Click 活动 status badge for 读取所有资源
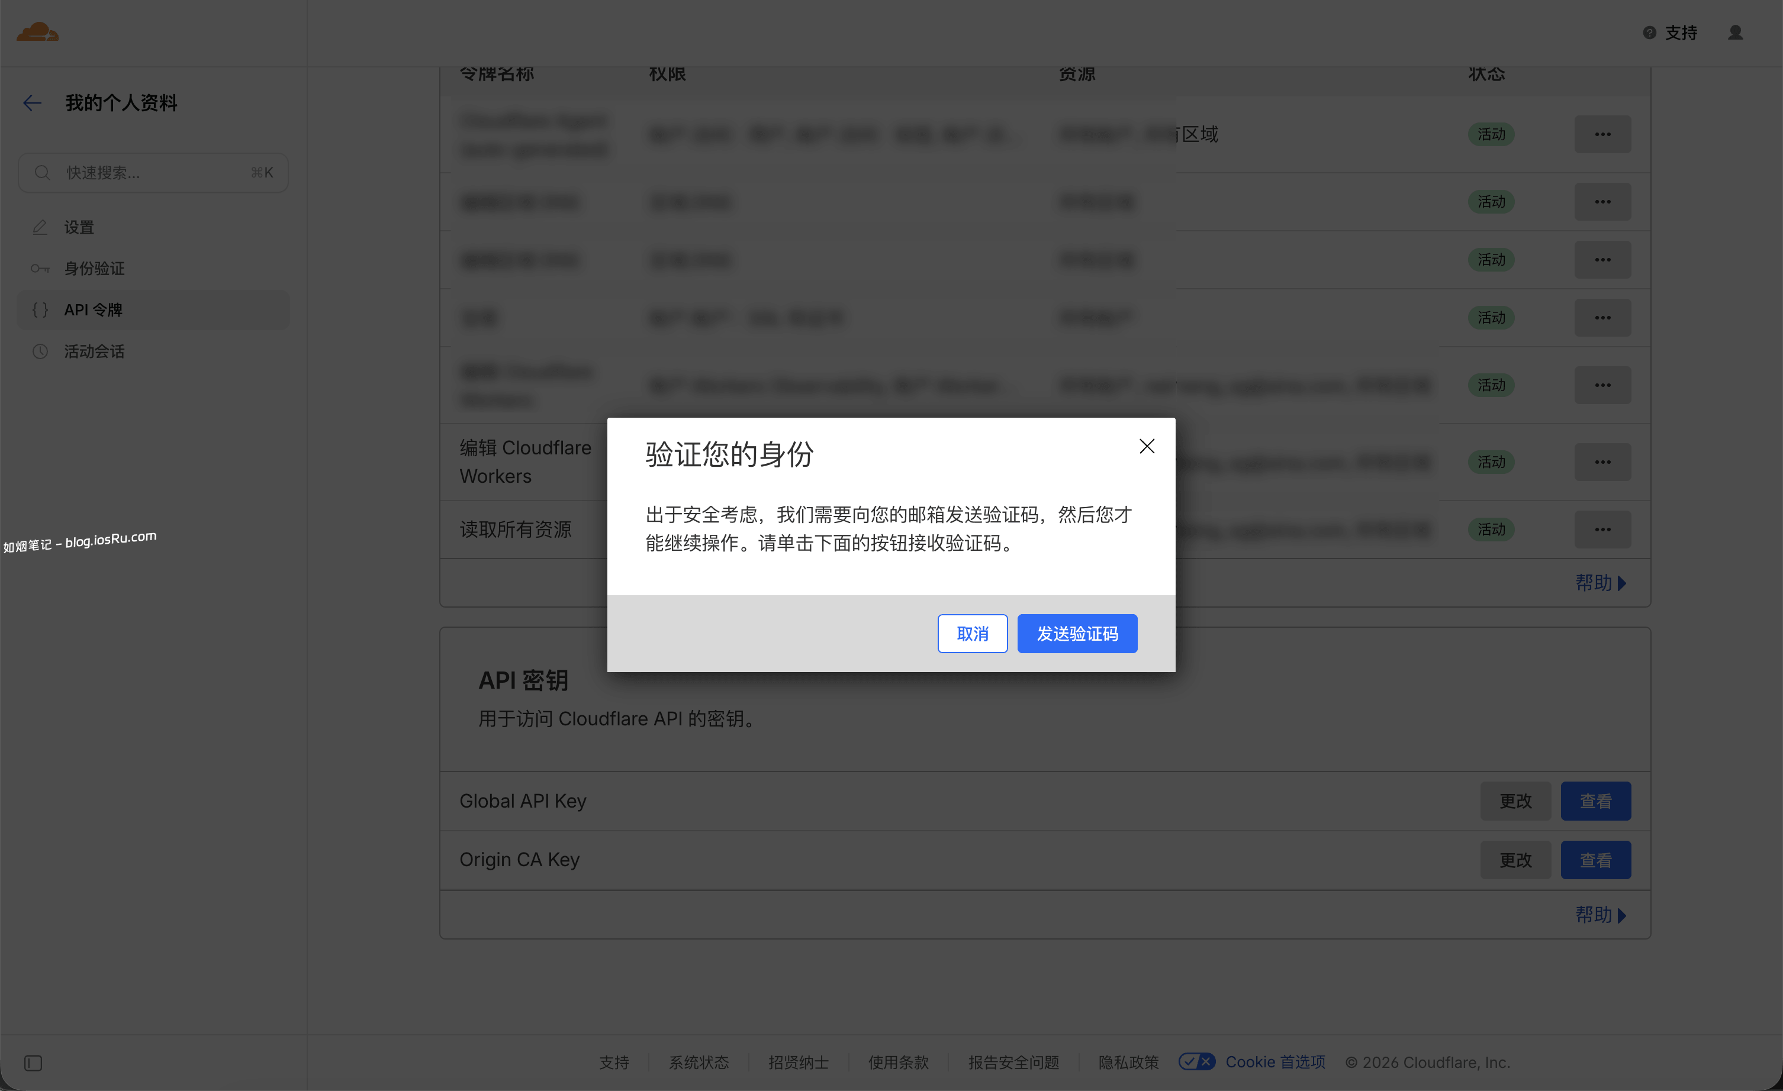The width and height of the screenshot is (1783, 1091). (x=1491, y=530)
